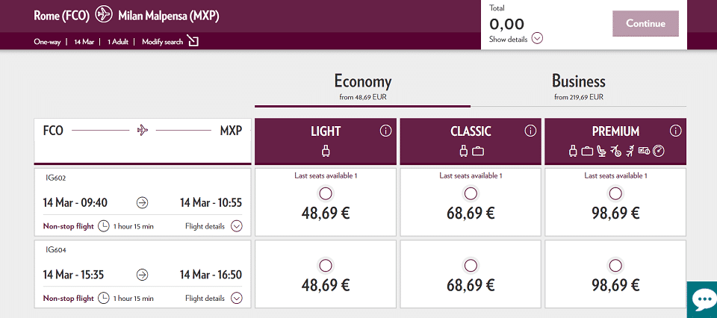
Task: Open the CLASSIC fare info icon
Action: (530, 131)
